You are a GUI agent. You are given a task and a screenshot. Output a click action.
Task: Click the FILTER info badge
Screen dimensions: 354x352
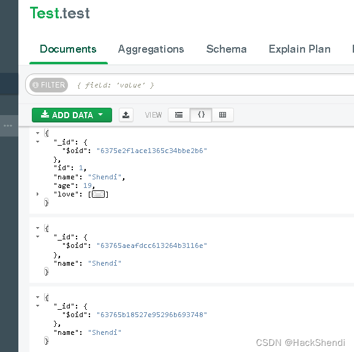coord(48,85)
